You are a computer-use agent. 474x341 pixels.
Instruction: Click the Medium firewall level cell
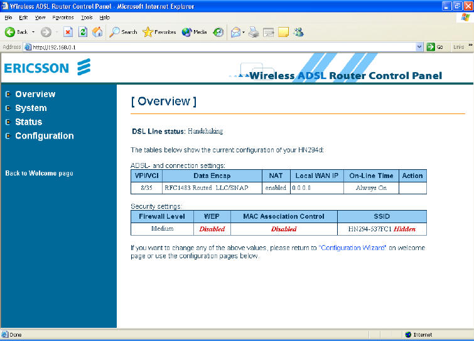163,229
